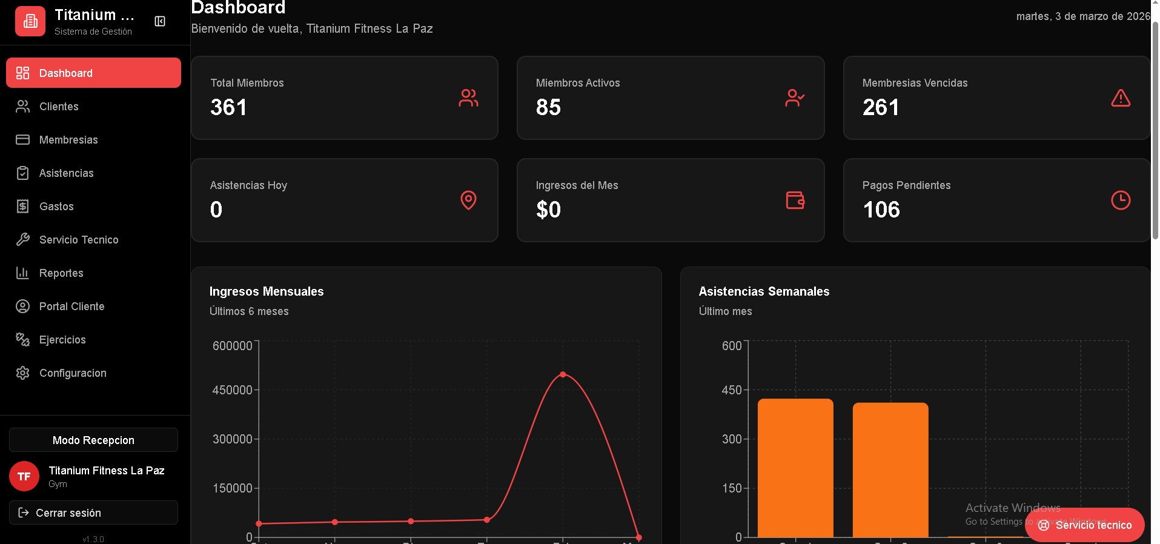This screenshot has height=544, width=1160.
Task: Open the floating Servicio tecnico button
Action: pyautogui.click(x=1084, y=525)
